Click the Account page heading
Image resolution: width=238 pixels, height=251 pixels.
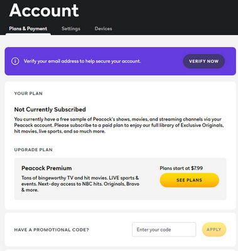pyautogui.click(x=44, y=10)
